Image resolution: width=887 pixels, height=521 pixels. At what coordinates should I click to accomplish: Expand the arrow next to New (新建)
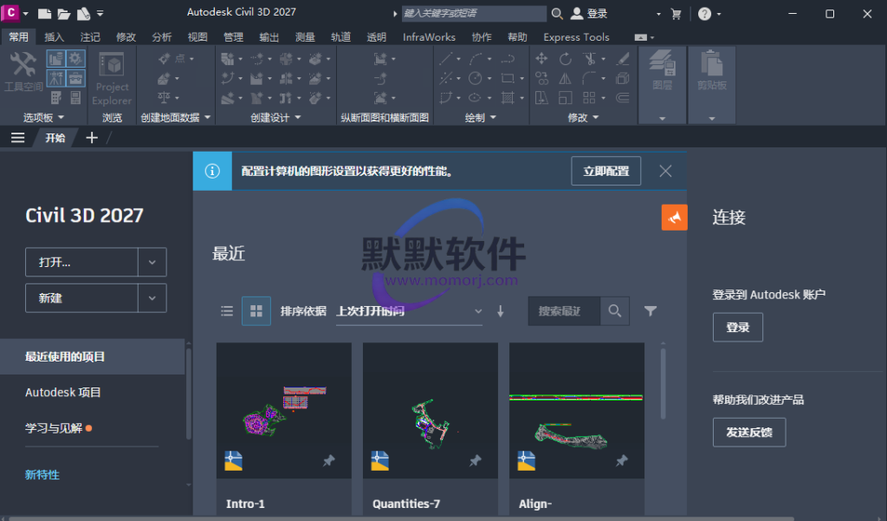click(152, 298)
